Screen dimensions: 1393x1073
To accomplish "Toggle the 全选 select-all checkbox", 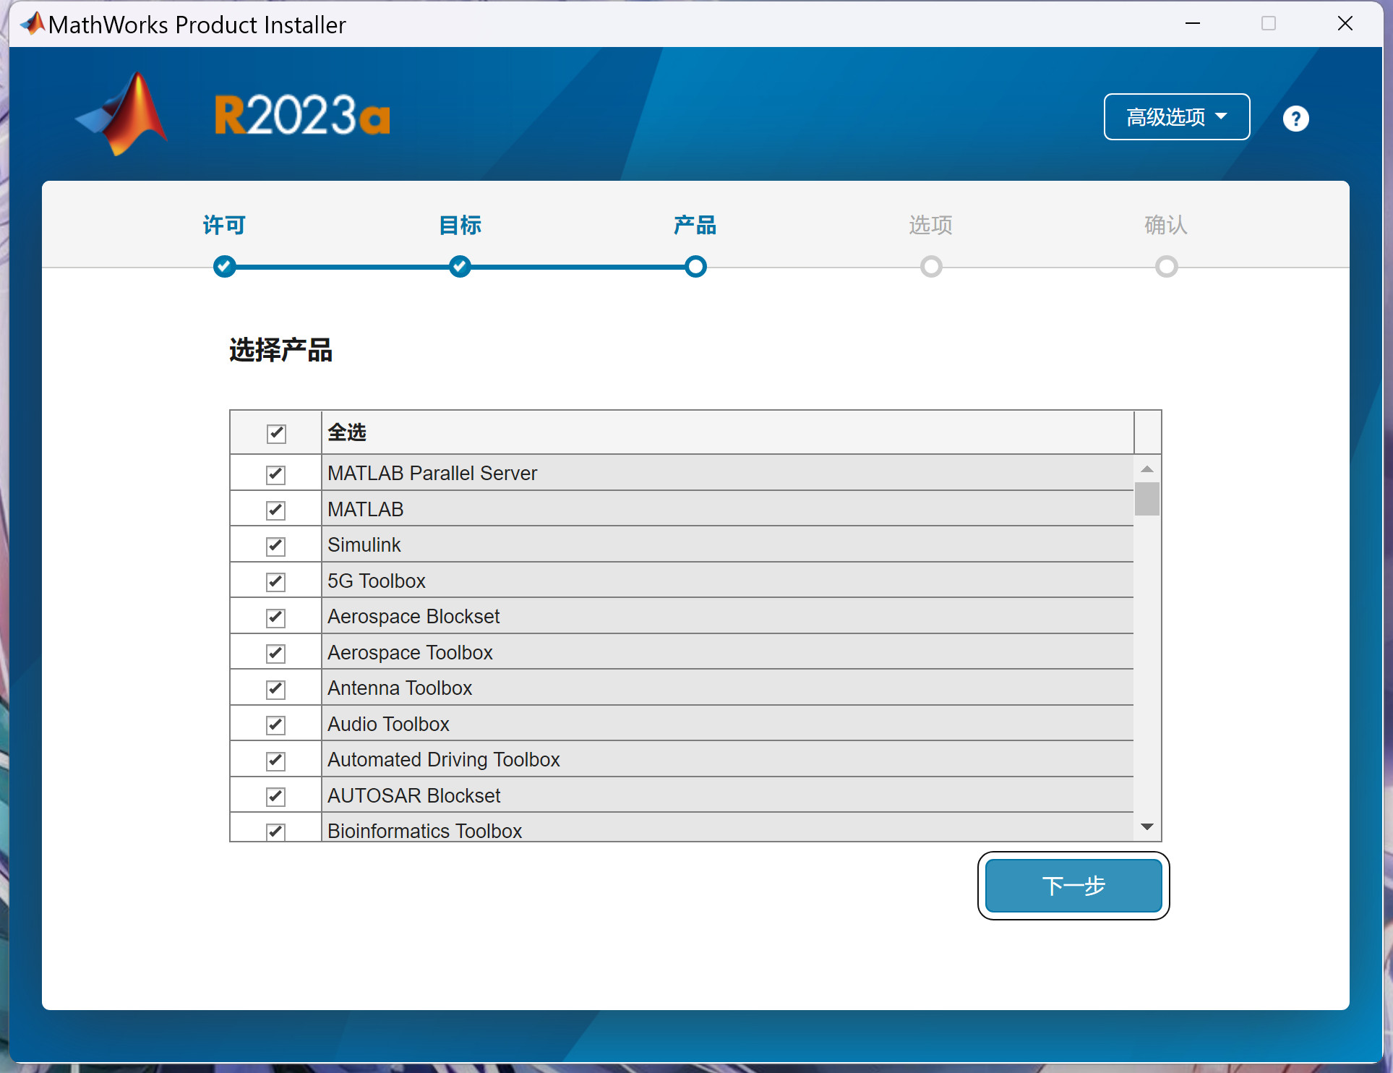I will 276,433.
